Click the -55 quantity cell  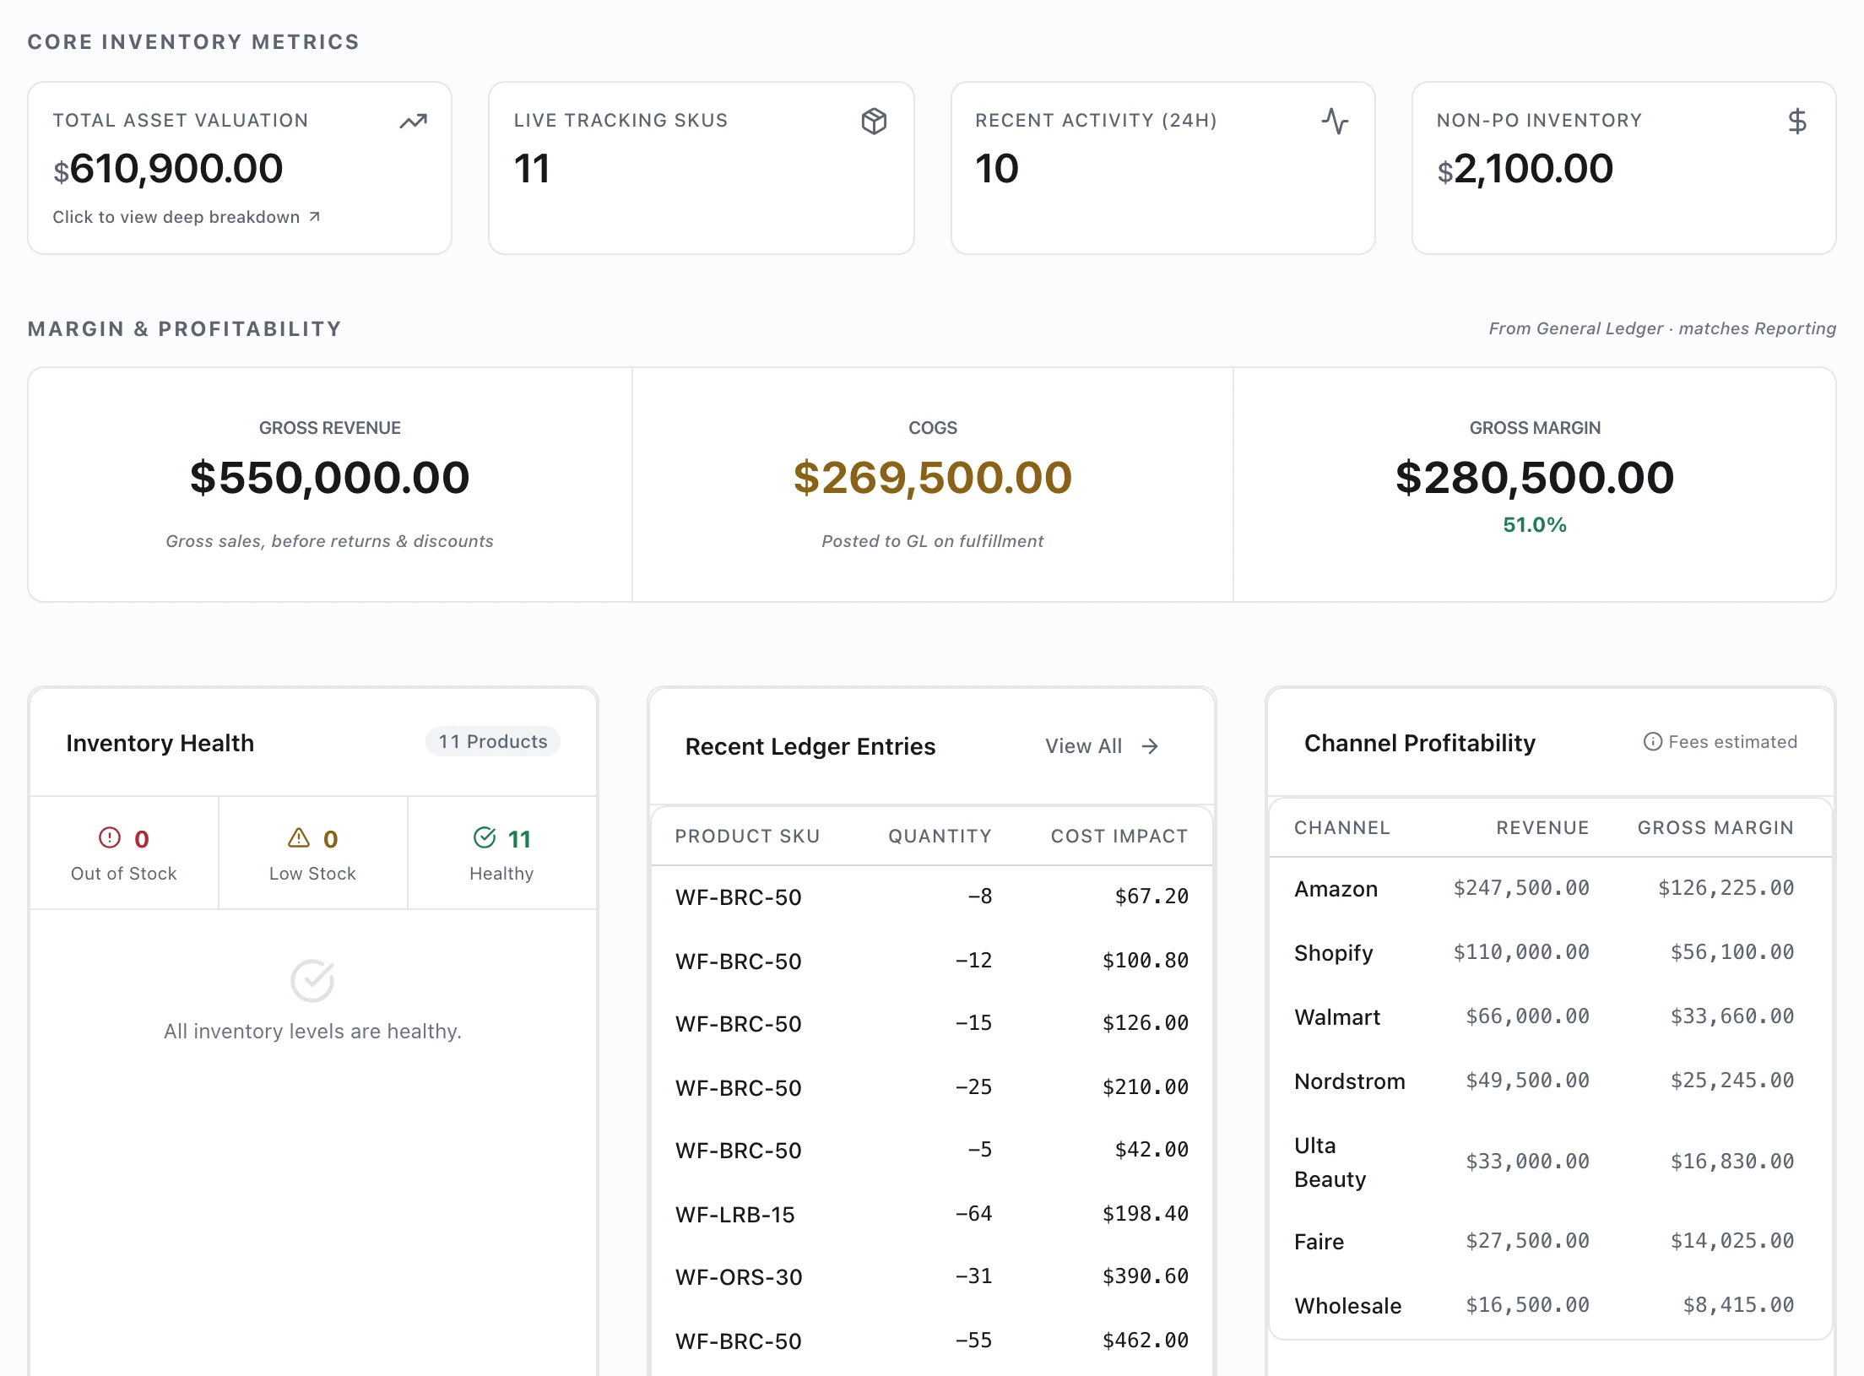pyautogui.click(x=973, y=1341)
